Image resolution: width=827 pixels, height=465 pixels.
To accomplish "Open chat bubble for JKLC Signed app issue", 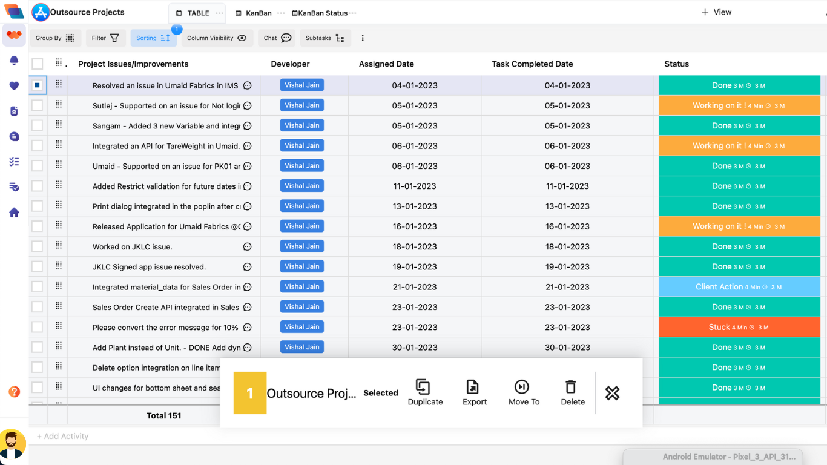I will point(247,267).
